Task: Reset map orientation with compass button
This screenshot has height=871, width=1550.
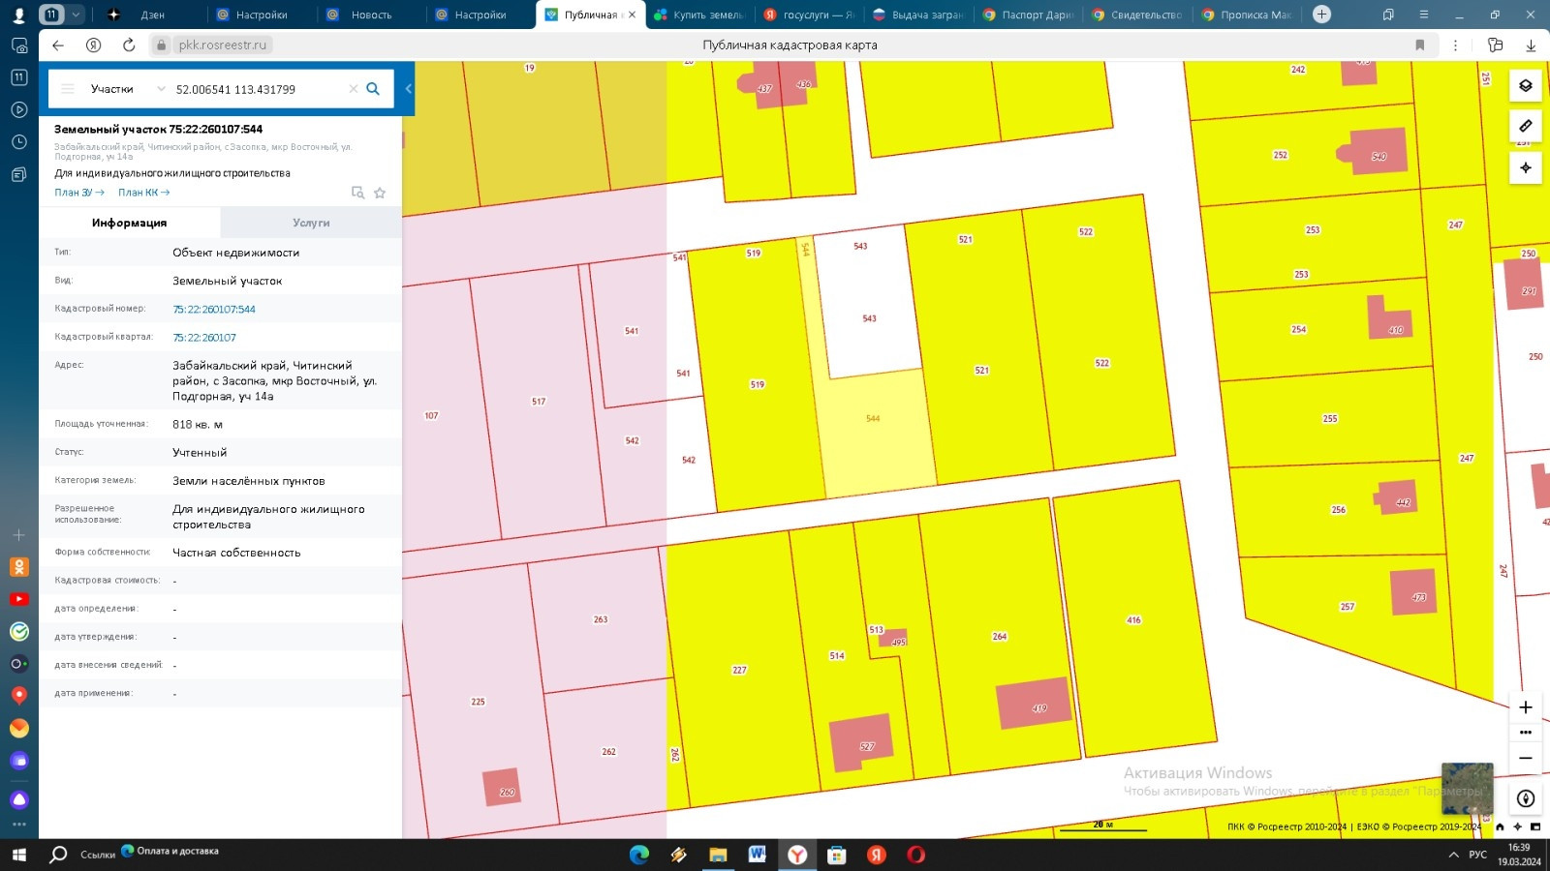Action: click(1525, 798)
